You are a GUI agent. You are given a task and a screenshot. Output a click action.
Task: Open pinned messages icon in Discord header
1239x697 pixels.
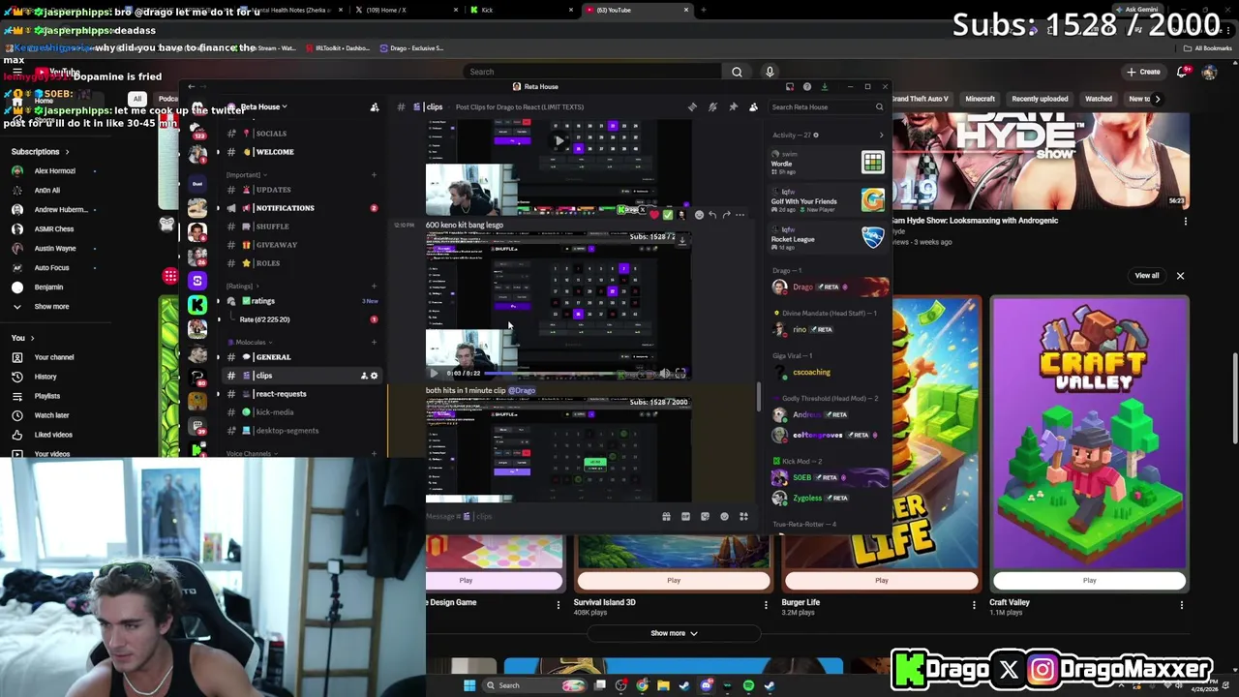[733, 107]
